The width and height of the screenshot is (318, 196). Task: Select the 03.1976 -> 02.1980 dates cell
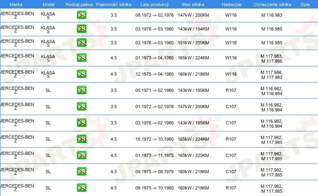click(155, 122)
